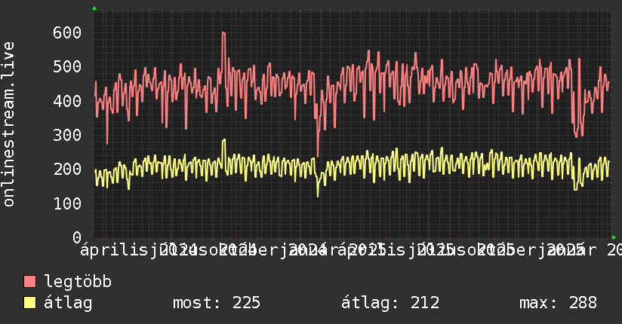Viewport: 622px width, 324px height.
Task: Select the átlag legend label
Action: [68, 303]
